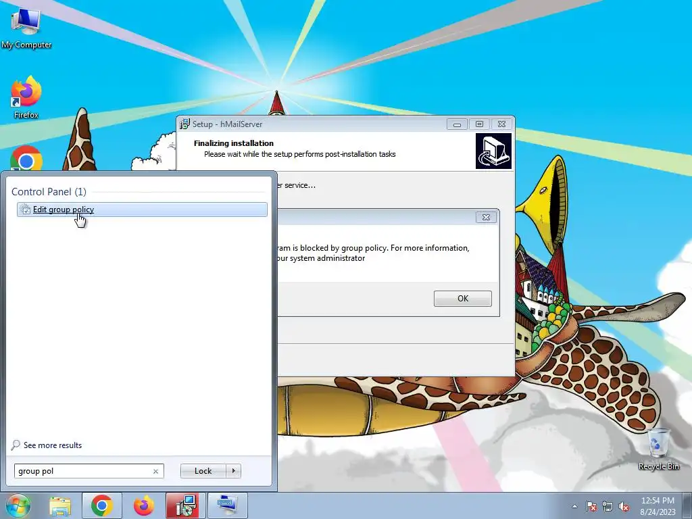Close the hMailServer Setup window
692x519 pixels.
502,124
